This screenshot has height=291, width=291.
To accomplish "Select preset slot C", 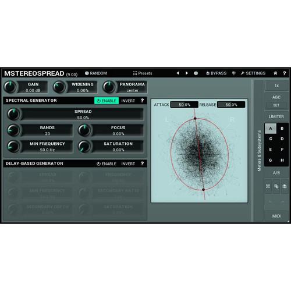I will click(271, 139).
